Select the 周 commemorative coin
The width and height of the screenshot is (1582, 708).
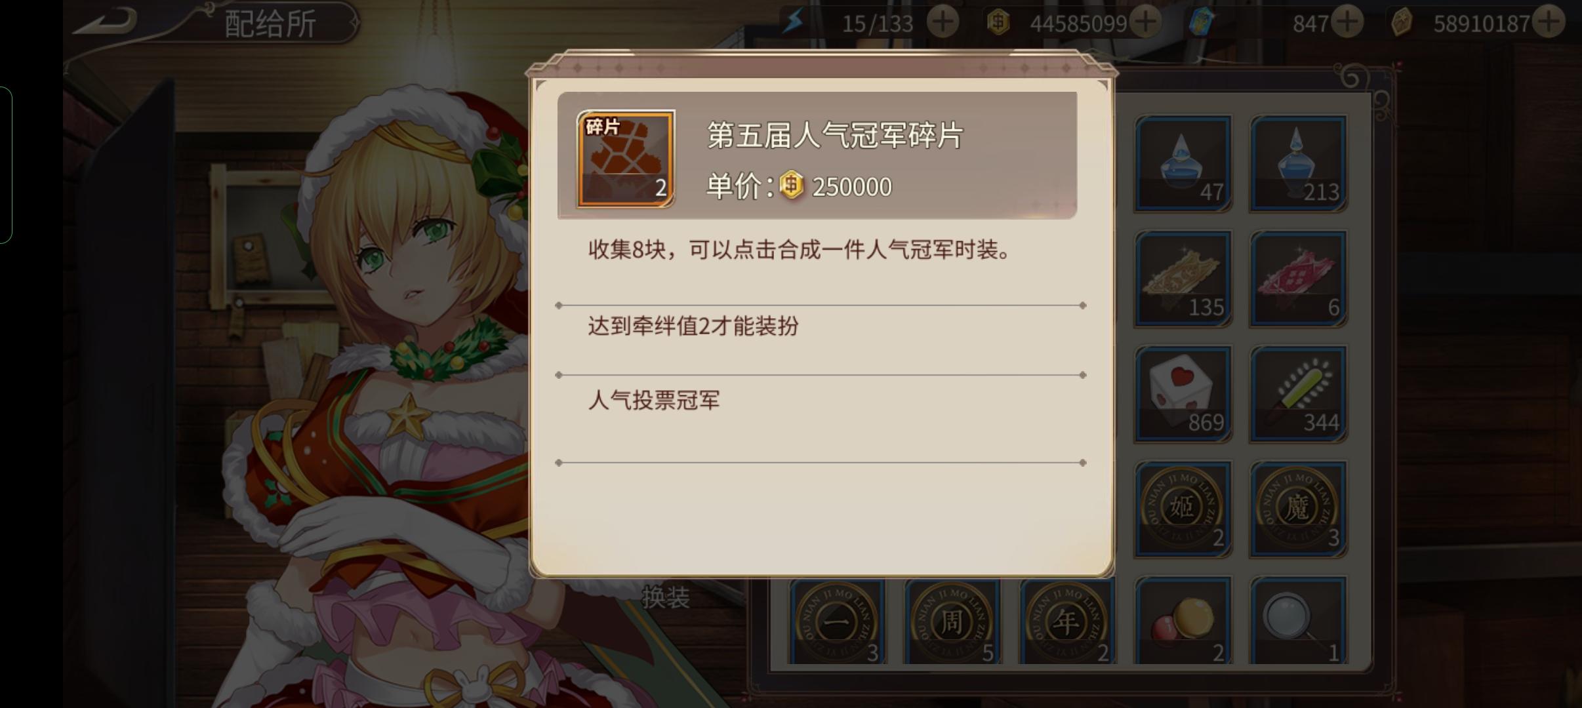[952, 621]
